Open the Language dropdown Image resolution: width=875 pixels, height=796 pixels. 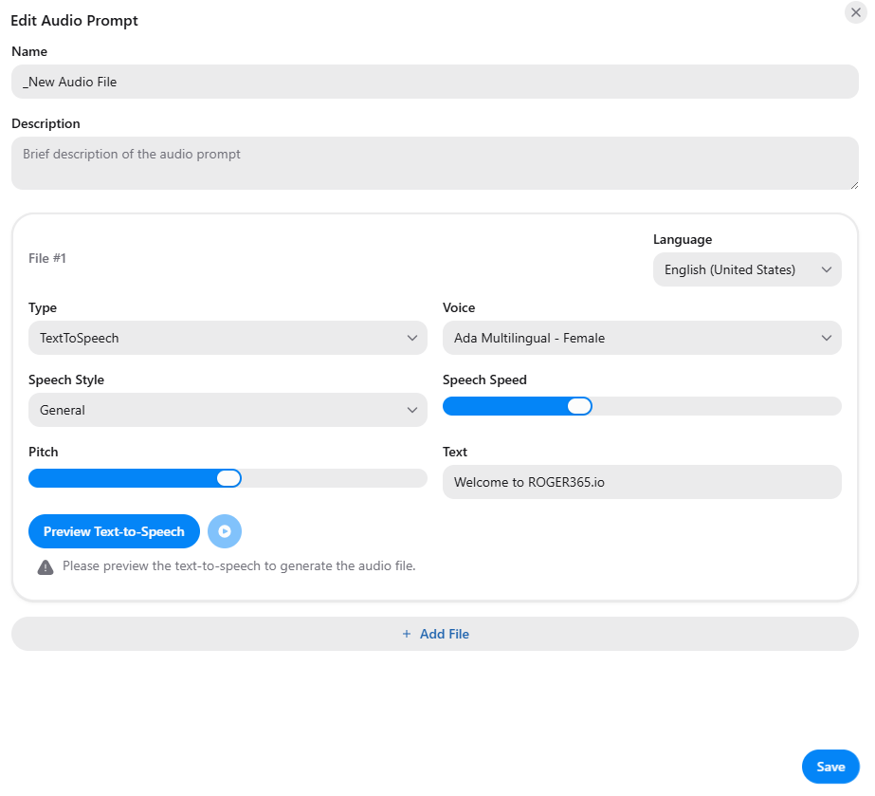point(747,269)
